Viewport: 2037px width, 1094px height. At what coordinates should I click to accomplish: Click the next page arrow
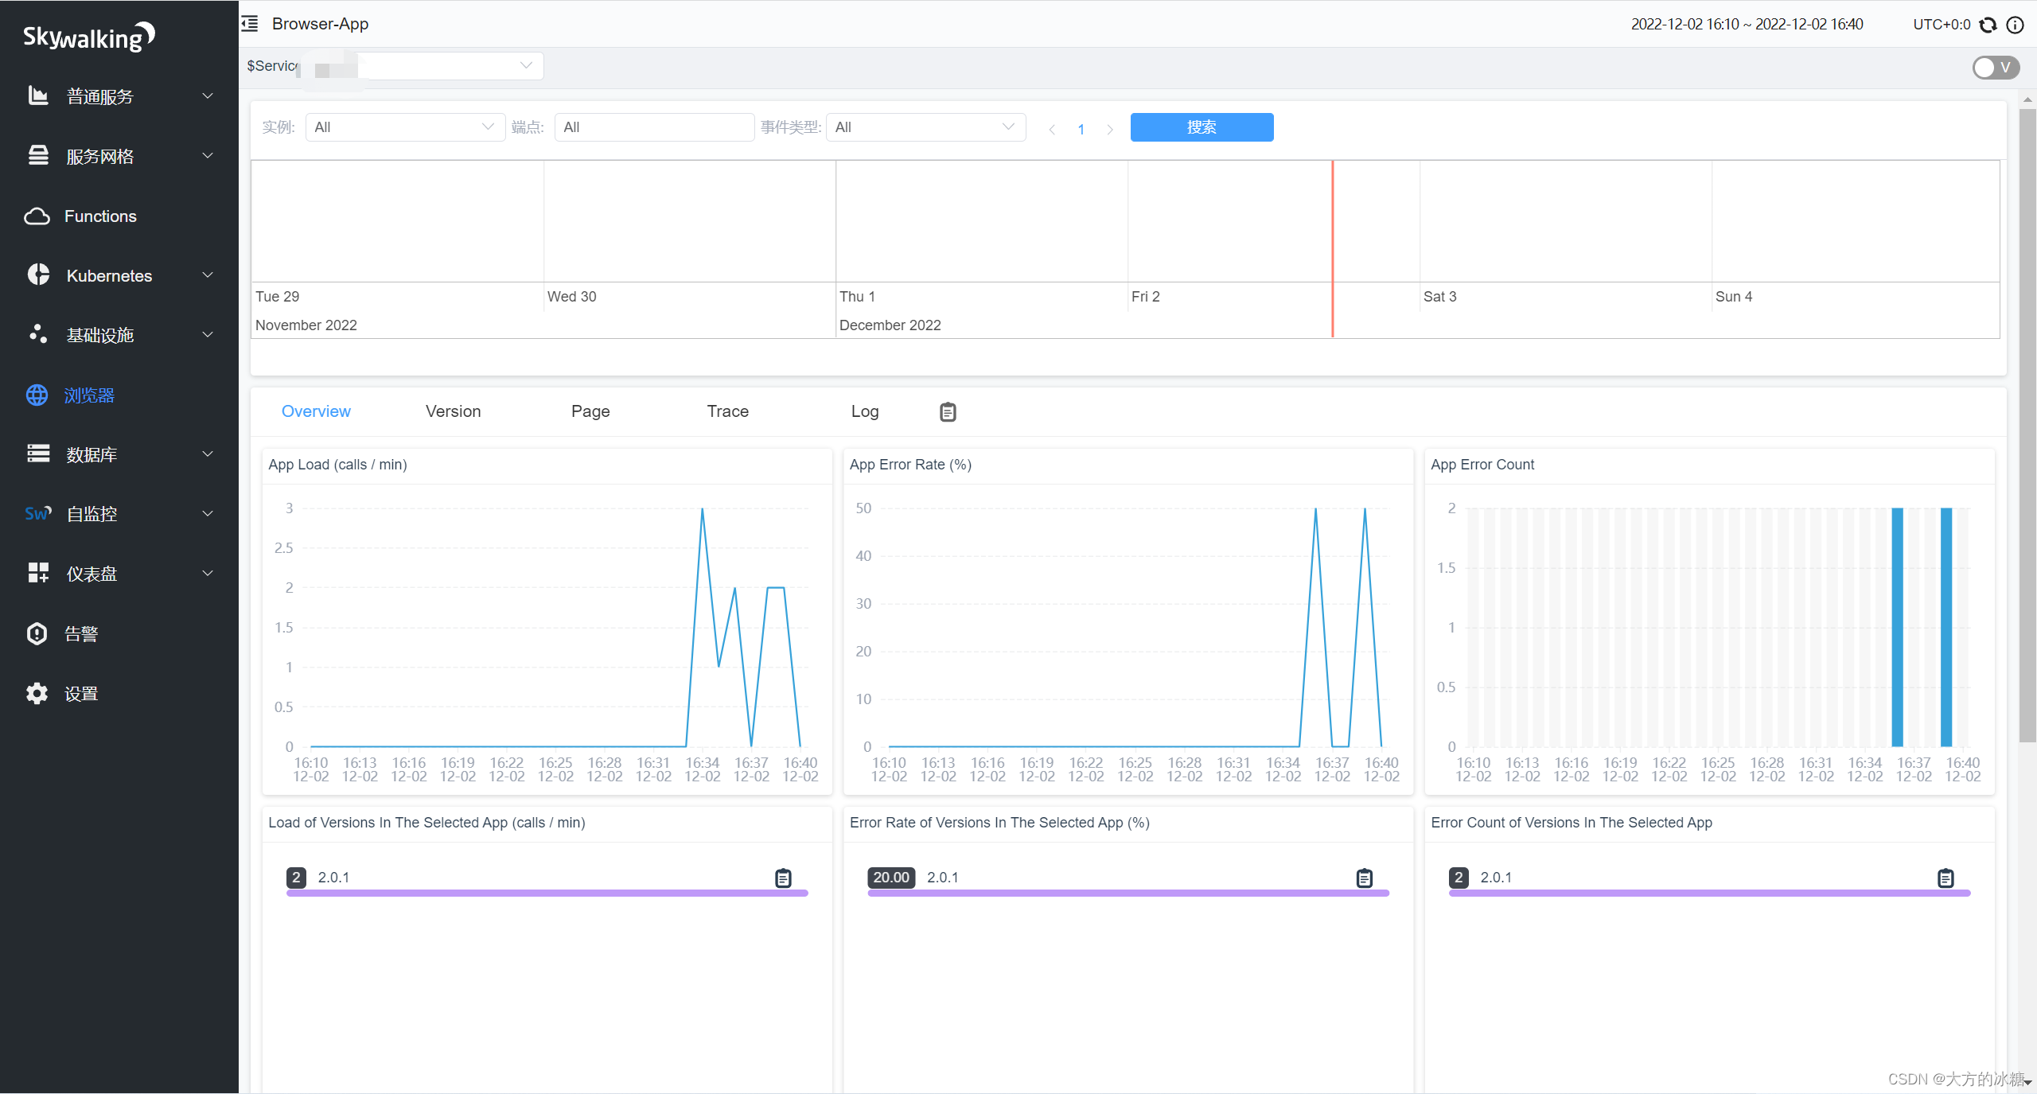pyautogui.click(x=1110, y=129)
